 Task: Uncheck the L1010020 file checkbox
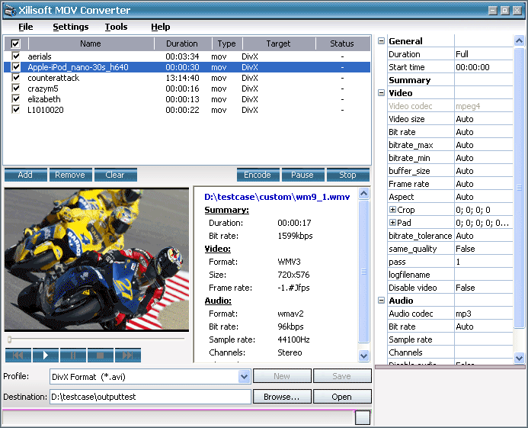pyautogui.click(x=15, y=110)
